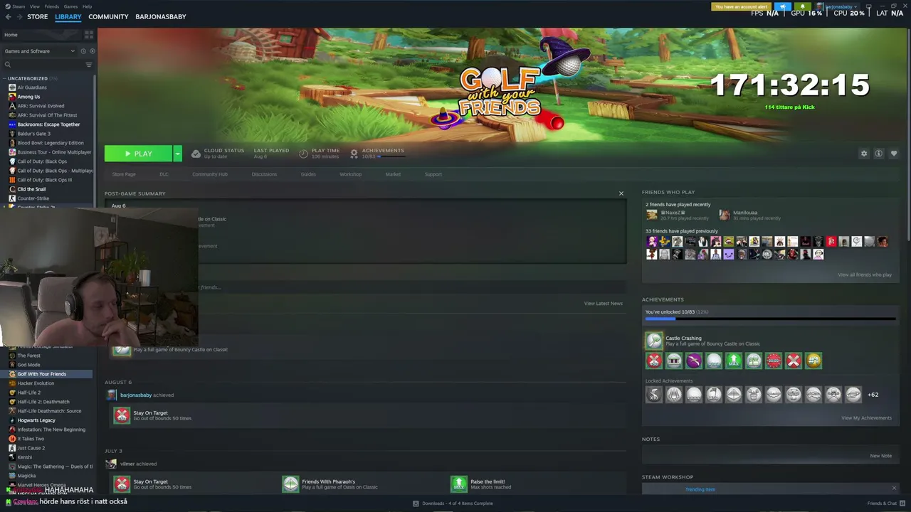Close the Steam Workshop trending item
The image size is (911, 512).
tap(894, 488)
